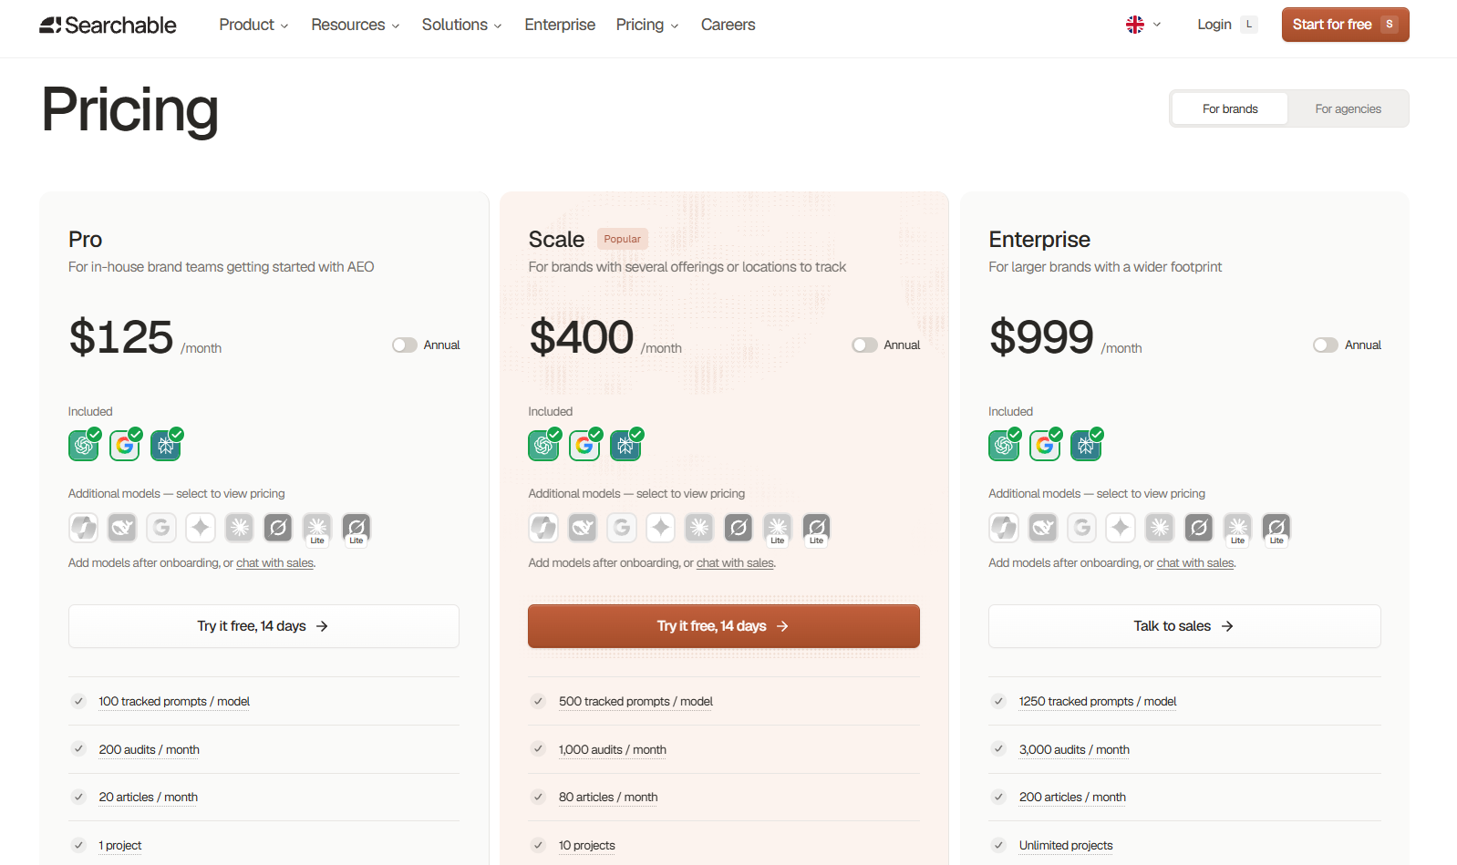Click "100 tracked prompts / model" text

[174, 701]
